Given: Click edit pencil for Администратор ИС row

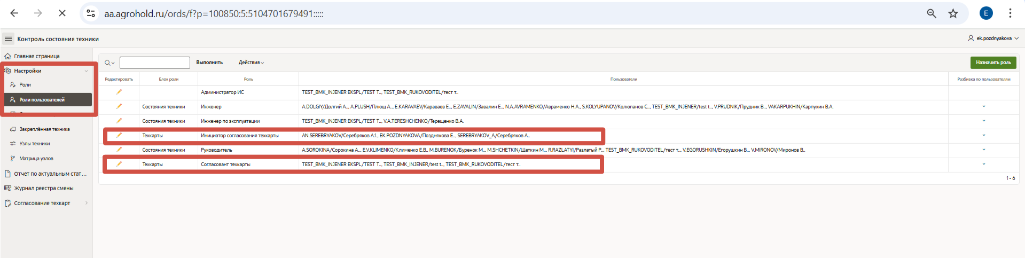Looking at the screenshot, I should 119,92.
